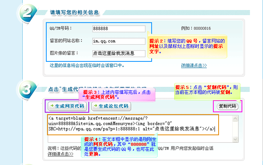The width and height of the screenshot is (263, 165).
Task: Click the website name field showing im.qq.com
Action: (119, 41)
